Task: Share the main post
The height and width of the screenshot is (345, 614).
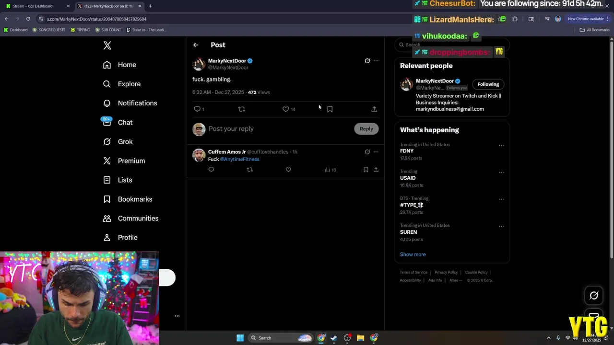Action: click(374, 109)
